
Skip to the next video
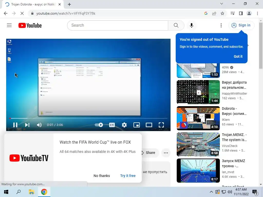click(27, 125)
